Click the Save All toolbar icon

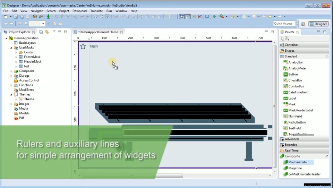22,16
